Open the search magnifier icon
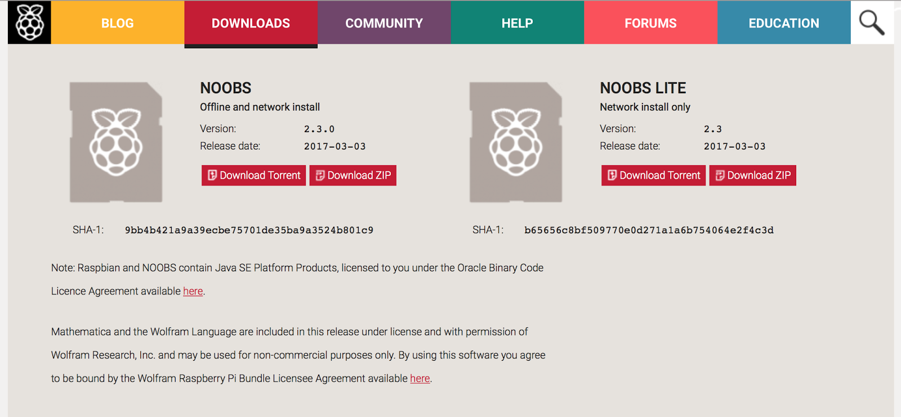This screenshot has width=901, height=417. [x=871, y=22]
